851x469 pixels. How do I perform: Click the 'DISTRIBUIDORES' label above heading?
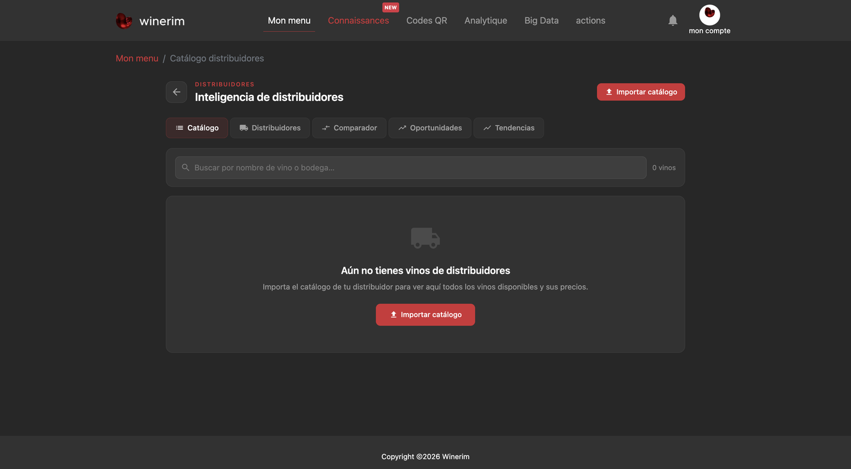(225, 84)
